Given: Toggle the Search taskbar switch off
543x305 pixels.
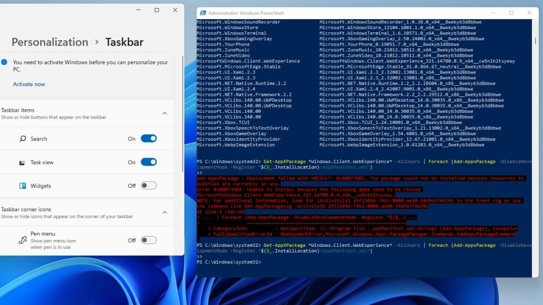Looking at the screenshot, I should point(148,139).
